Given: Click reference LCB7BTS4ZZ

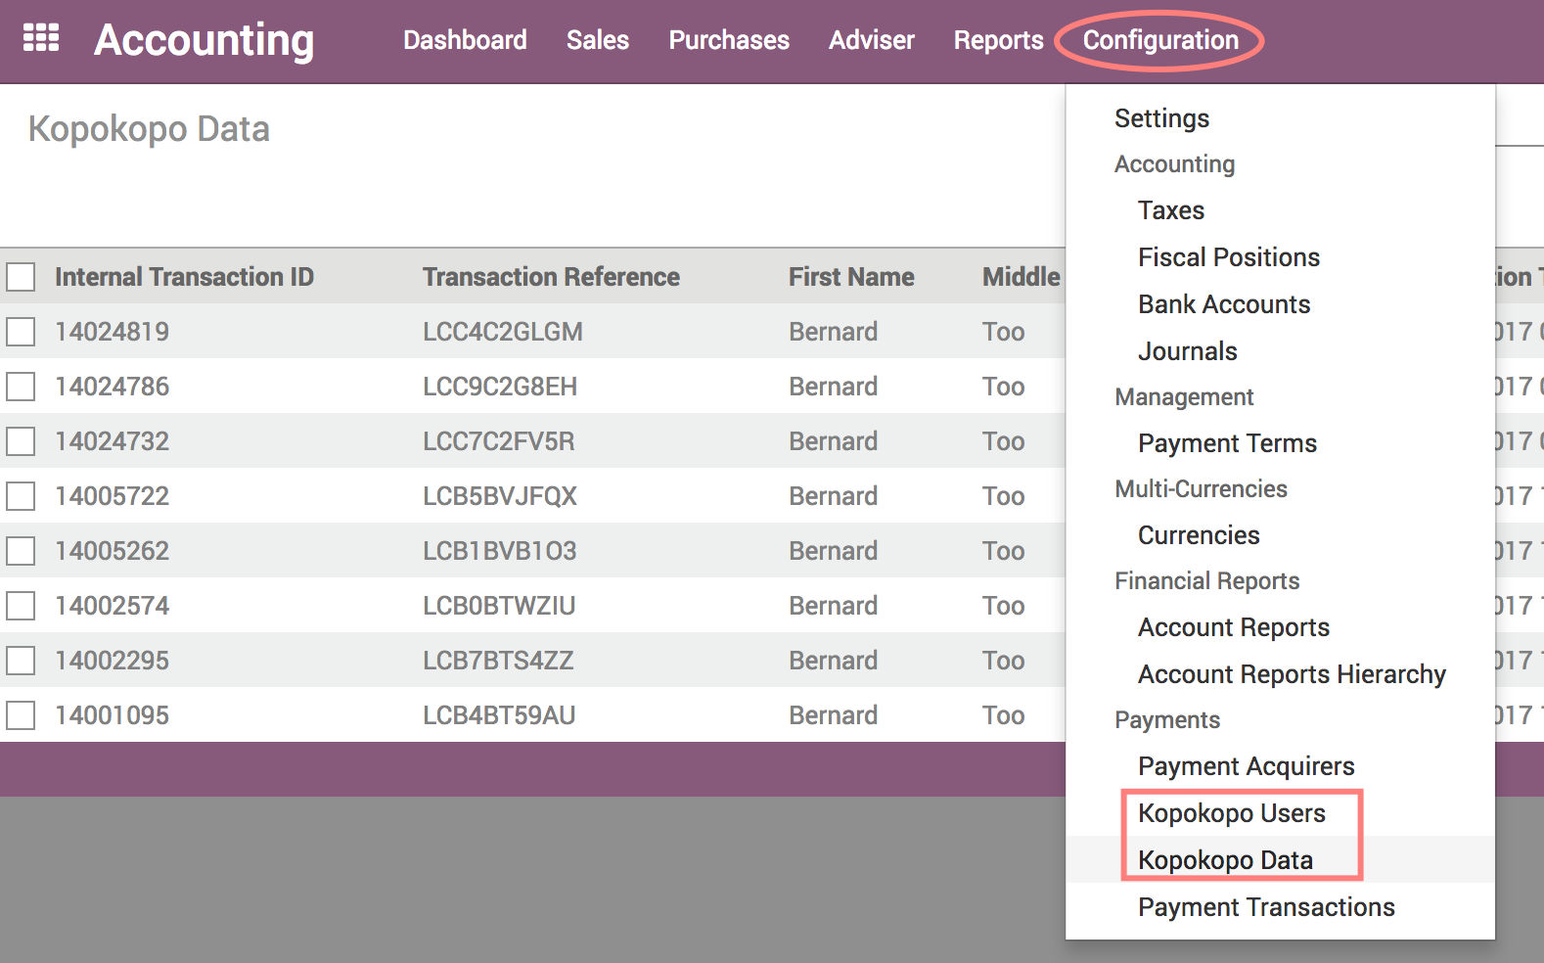Looking at the screenshot, I should 498,661.
